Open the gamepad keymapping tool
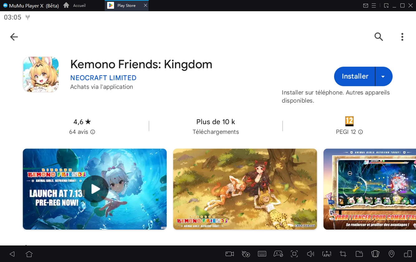This screenshot has width=416, height=262. 278,254
